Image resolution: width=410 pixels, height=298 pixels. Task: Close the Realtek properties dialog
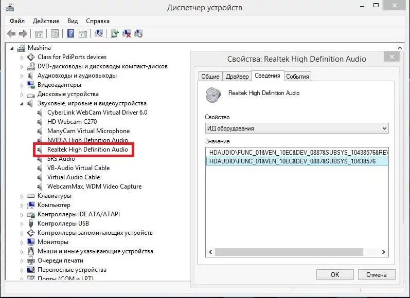[391, 57]
